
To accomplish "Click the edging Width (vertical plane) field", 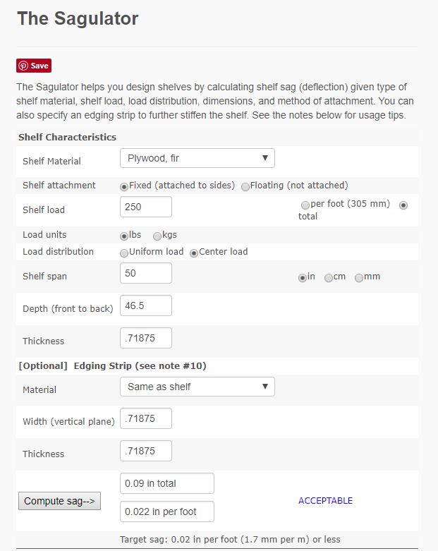I will pyautogui.click(x=146, y=418).
